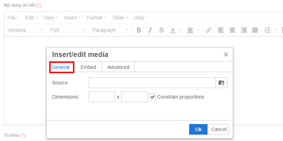283x141 pixels.
Task: Open the Insert menu
Action: pos(72,18)
